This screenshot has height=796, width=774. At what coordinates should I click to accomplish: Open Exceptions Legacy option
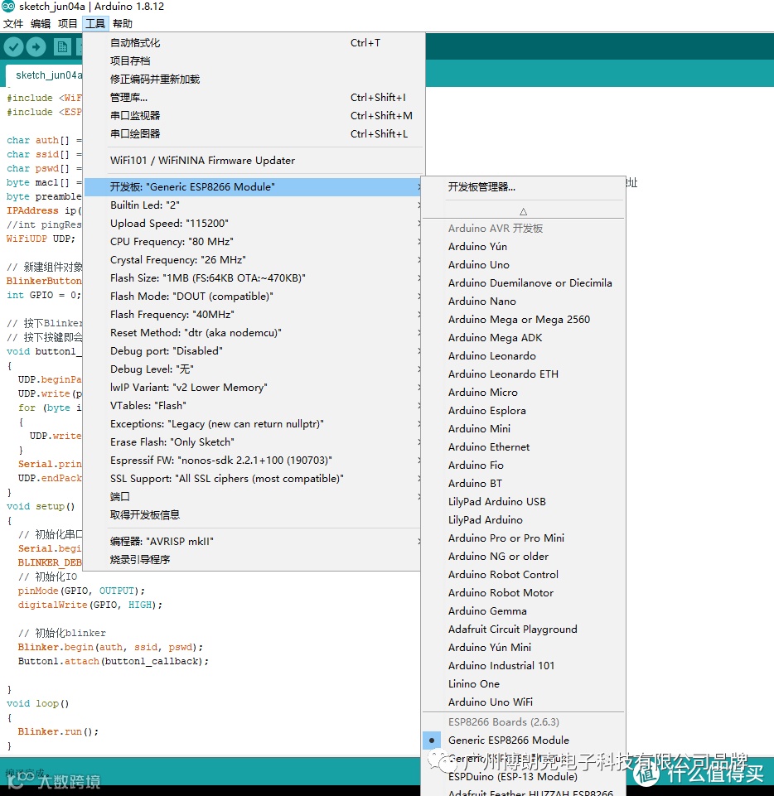(253, 424)
